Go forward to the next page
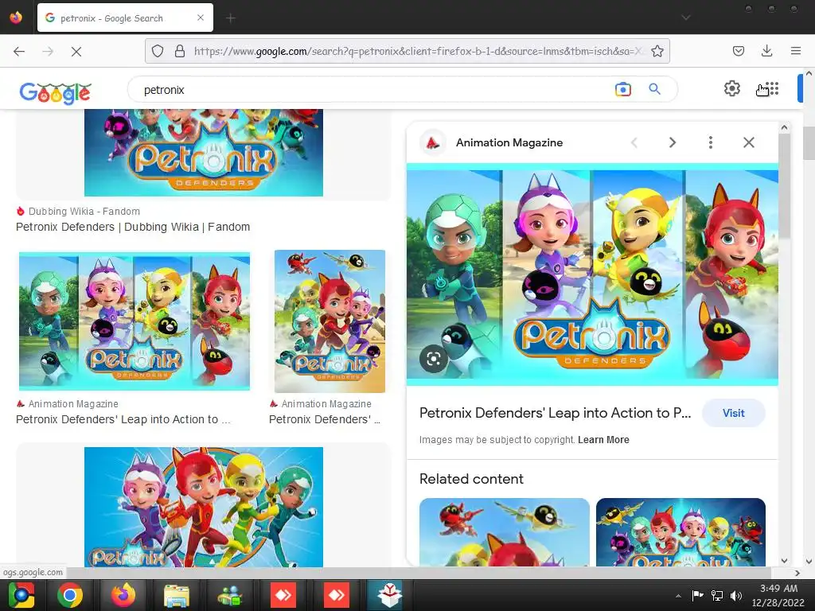The image size is (815, 611). coord(48,51)
